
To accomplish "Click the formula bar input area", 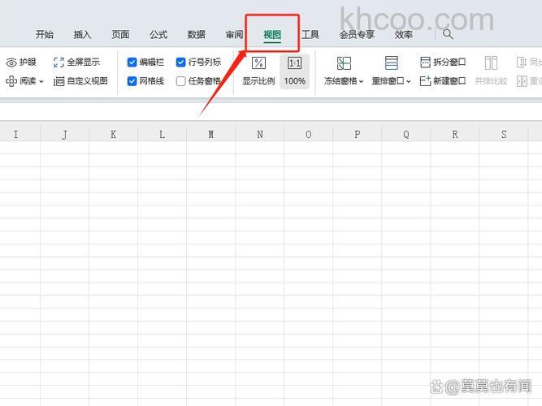I will [x=271, y=111].
